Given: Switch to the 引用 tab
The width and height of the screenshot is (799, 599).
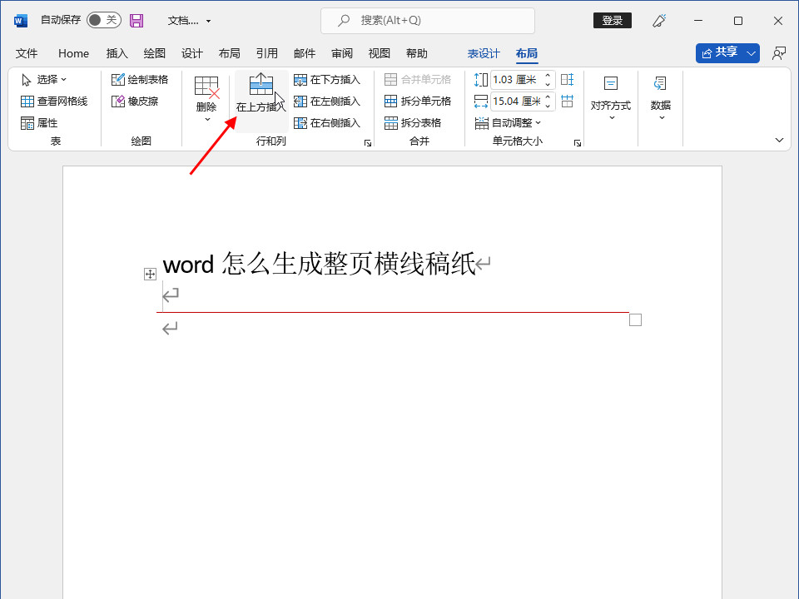Looking at the screenshot, I should (267, 53).
